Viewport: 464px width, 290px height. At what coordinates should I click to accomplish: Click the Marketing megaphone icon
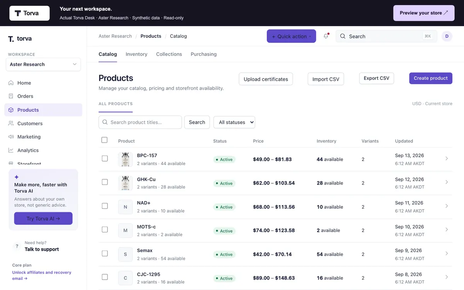click(11, 136)
